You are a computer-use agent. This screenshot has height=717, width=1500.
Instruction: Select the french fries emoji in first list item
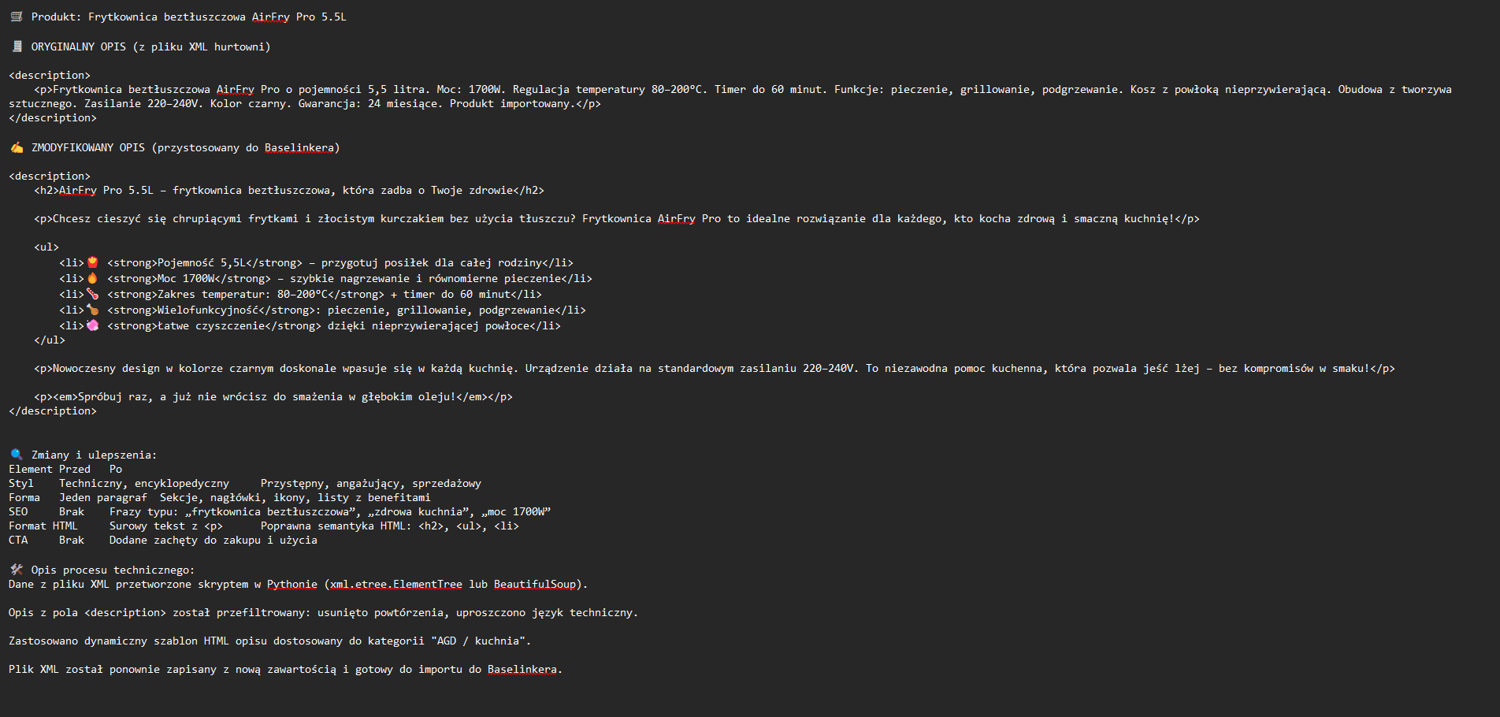pos(93,262)
